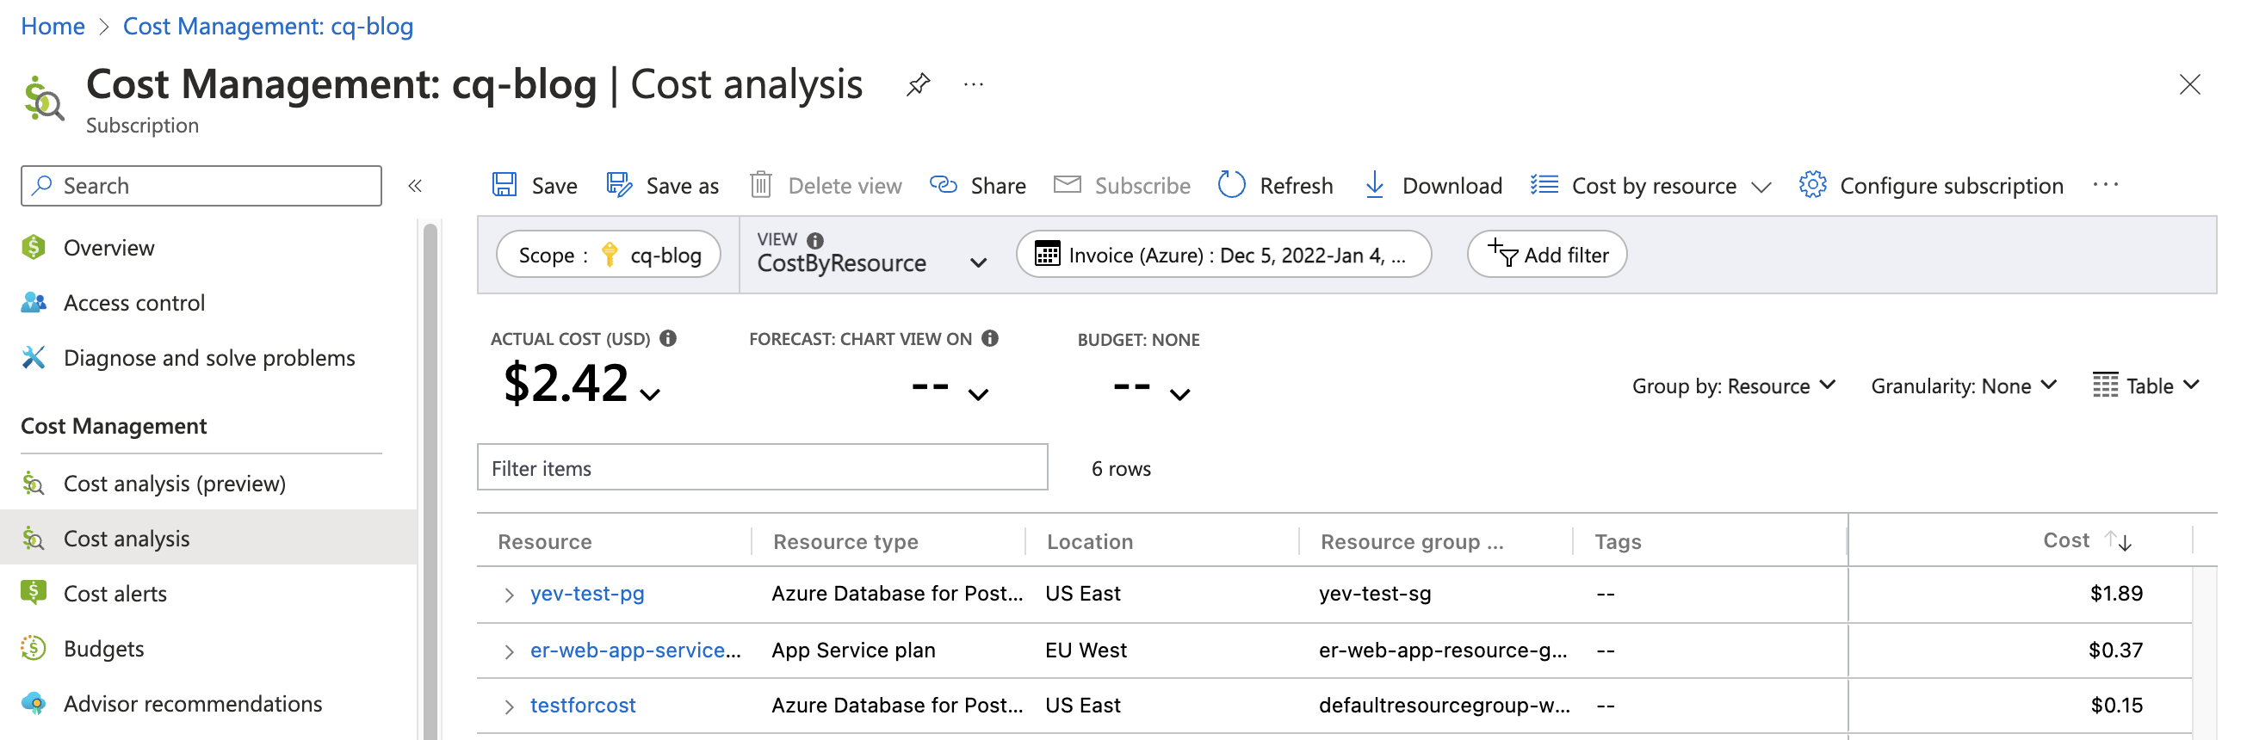
Task: Click the Delete view trash icon
Action: tap(761, 186)
